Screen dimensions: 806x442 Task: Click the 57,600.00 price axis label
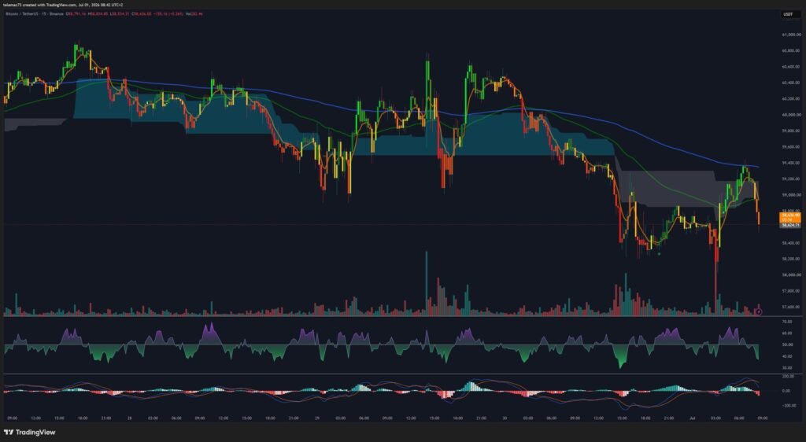790,307
